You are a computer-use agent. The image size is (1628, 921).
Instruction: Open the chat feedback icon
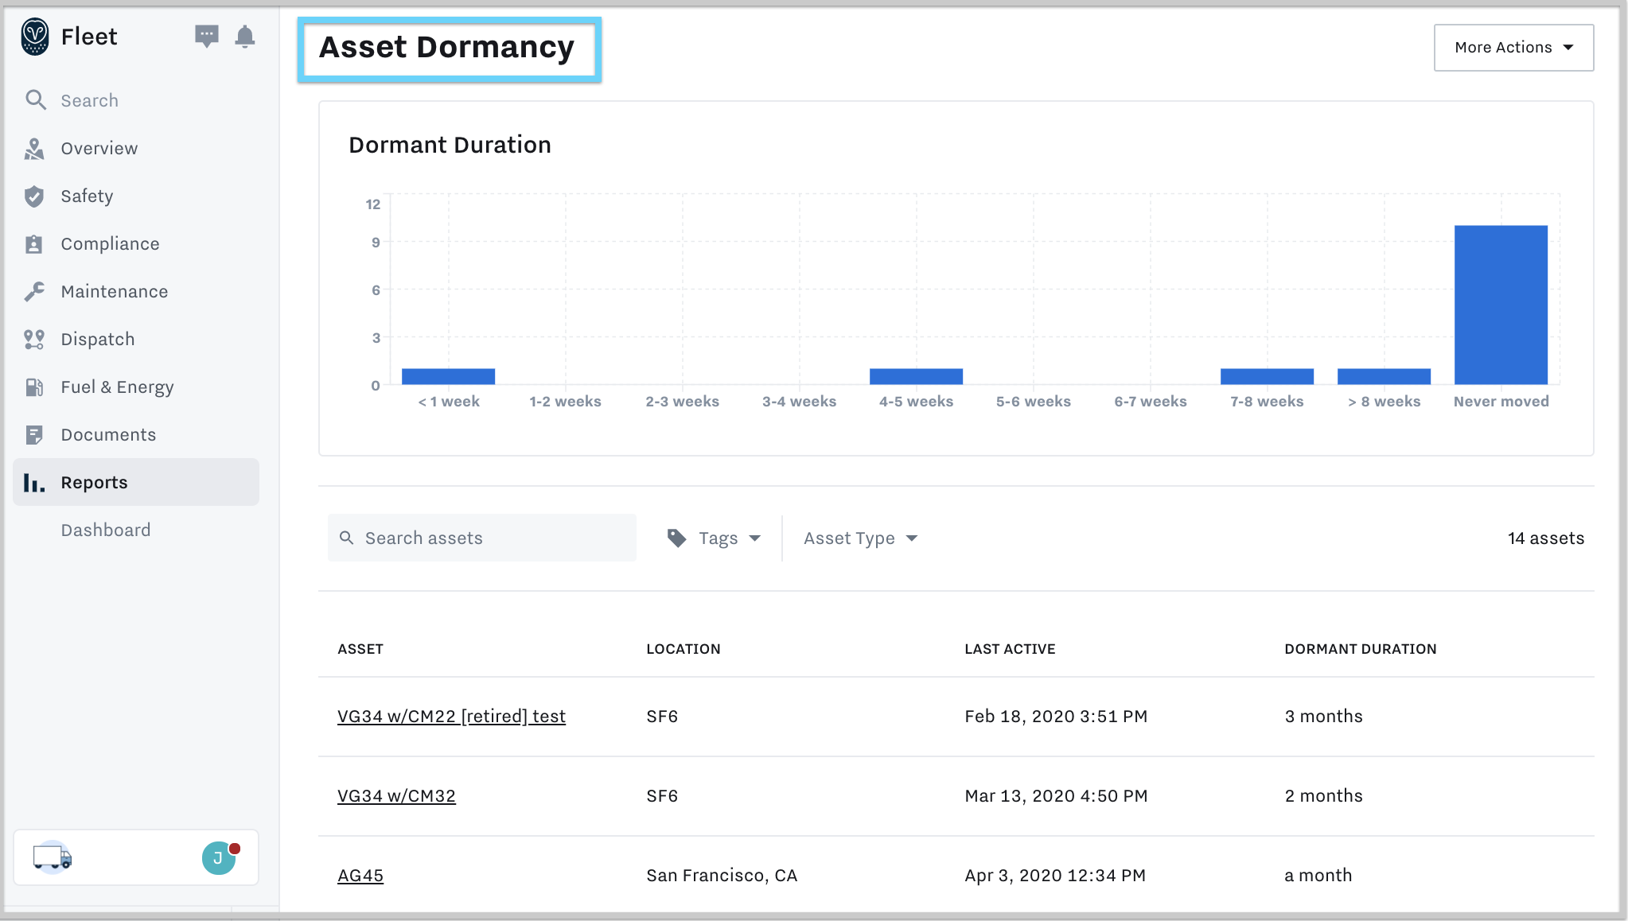pyautogui.click(x=207, y=36)
